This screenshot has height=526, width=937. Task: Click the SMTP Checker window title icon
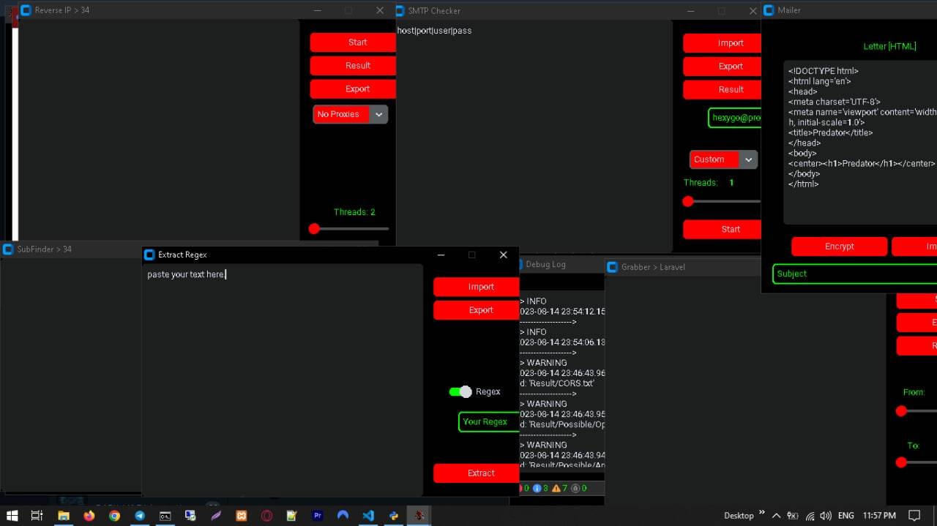[400, 10]
